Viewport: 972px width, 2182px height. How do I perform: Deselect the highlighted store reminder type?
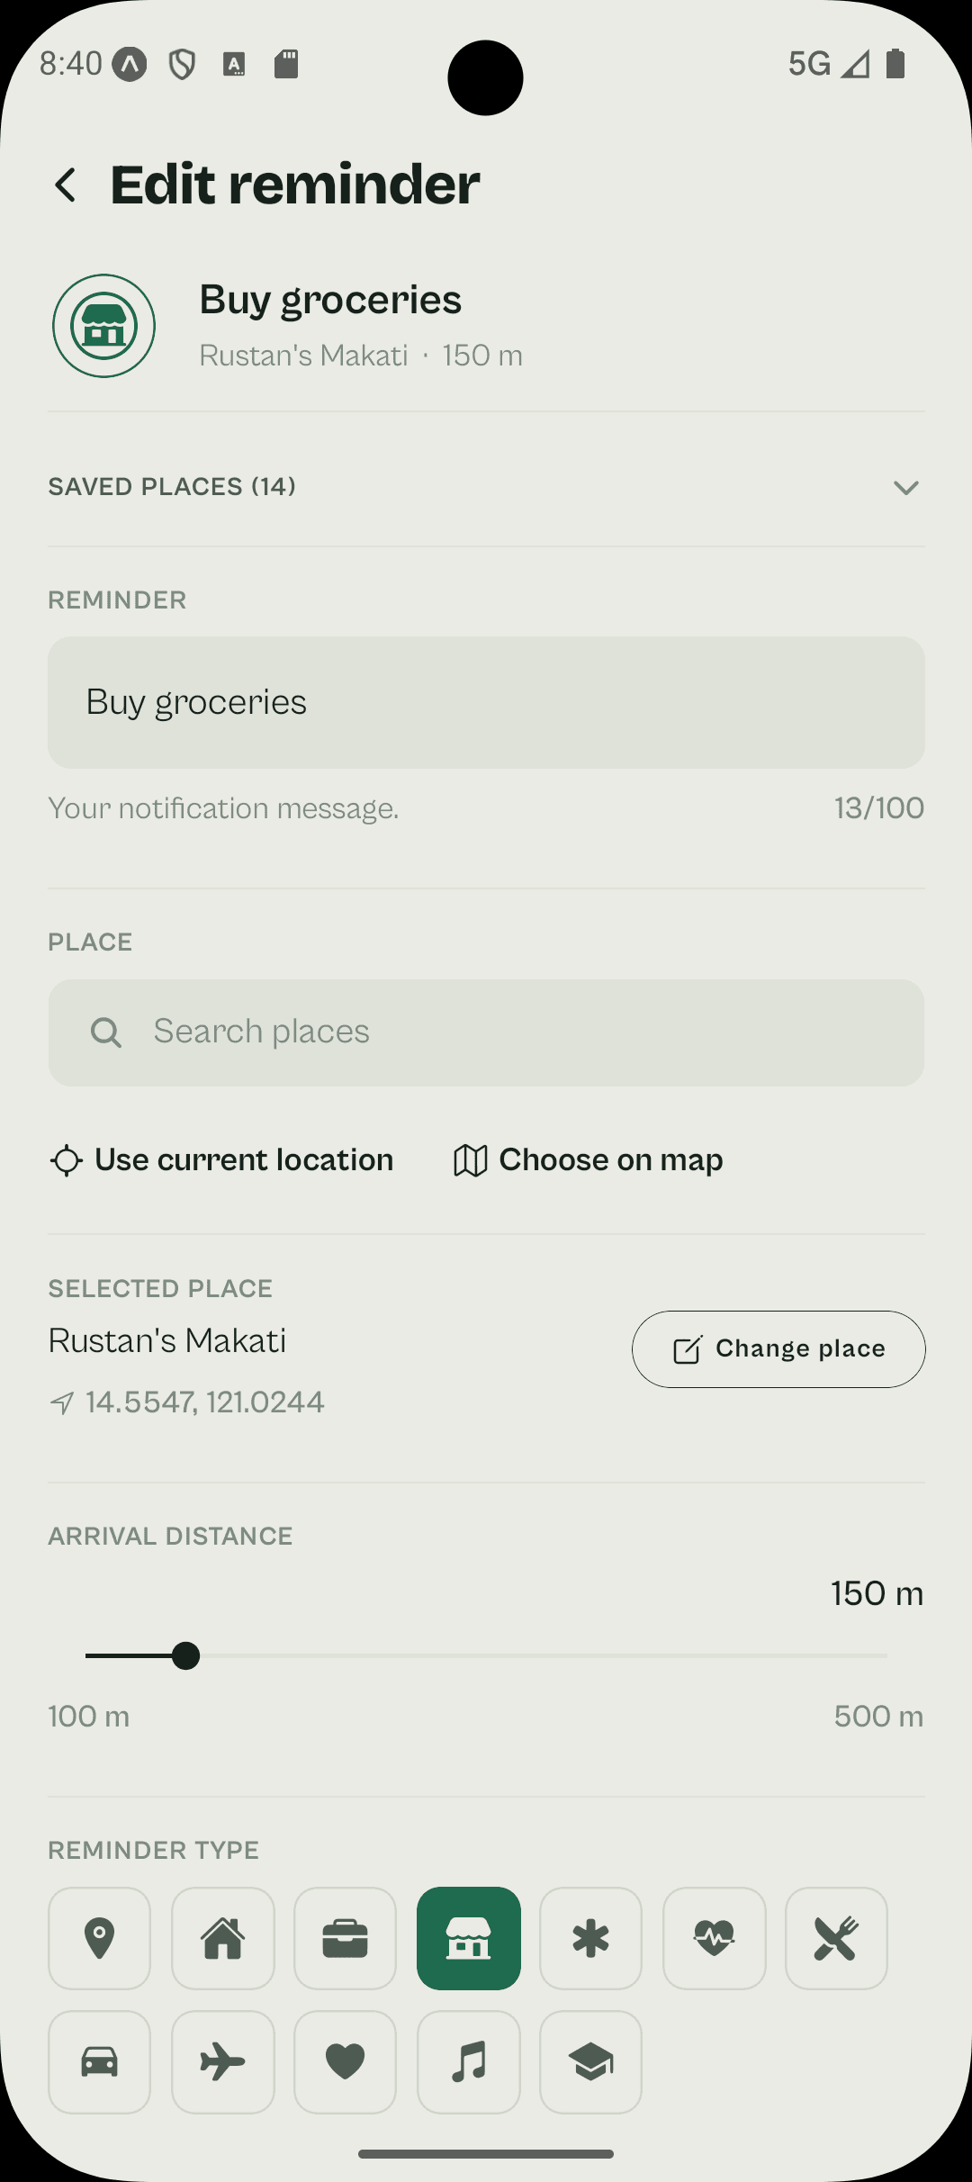[x=469, y=1938]
